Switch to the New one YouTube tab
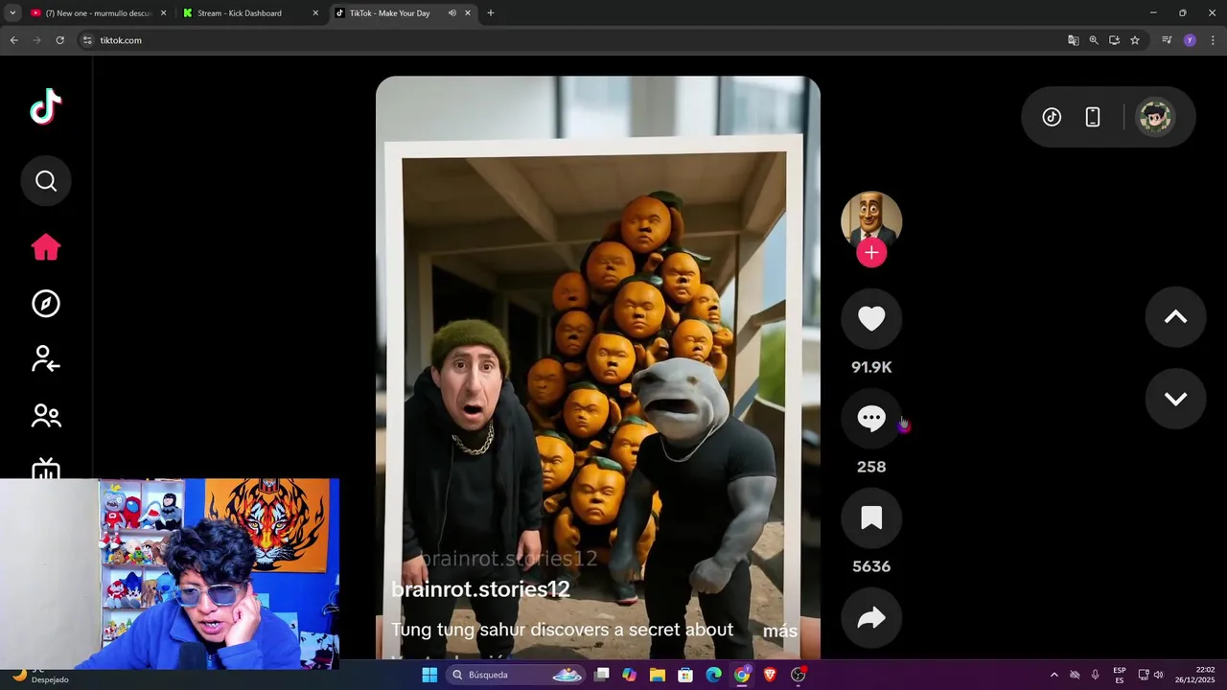Screen dimensions: 1227x690 (97, 13)
